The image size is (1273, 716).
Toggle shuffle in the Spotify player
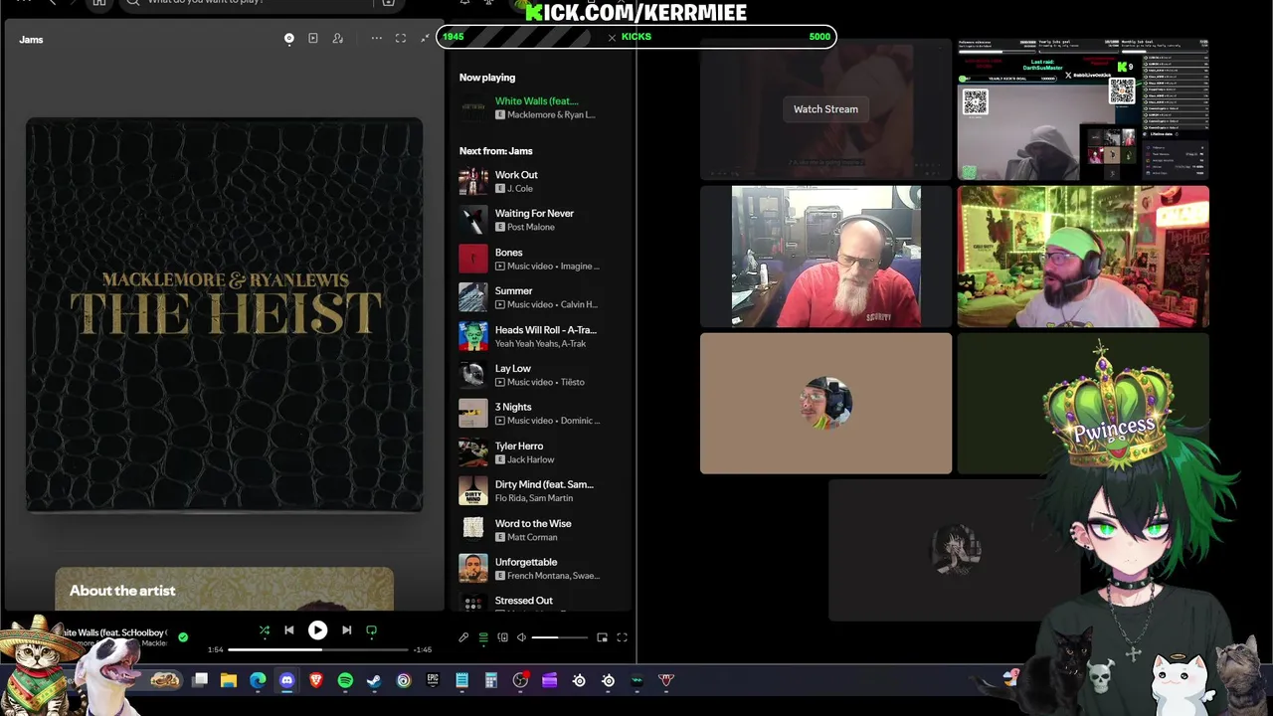pos(265,629)
